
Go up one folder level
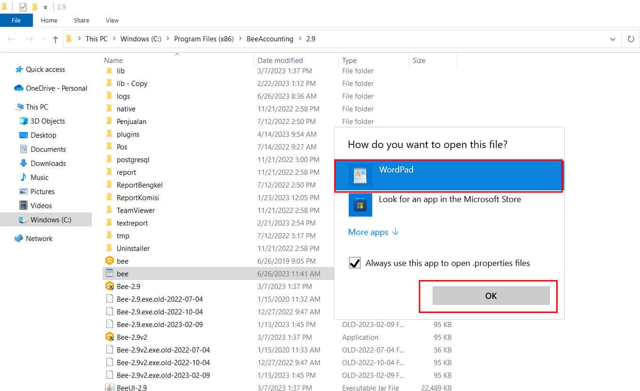[56, 39]
